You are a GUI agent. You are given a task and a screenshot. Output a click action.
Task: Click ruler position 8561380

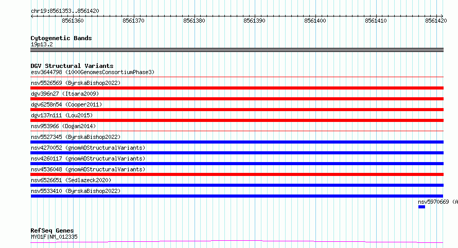pos(194,21)
